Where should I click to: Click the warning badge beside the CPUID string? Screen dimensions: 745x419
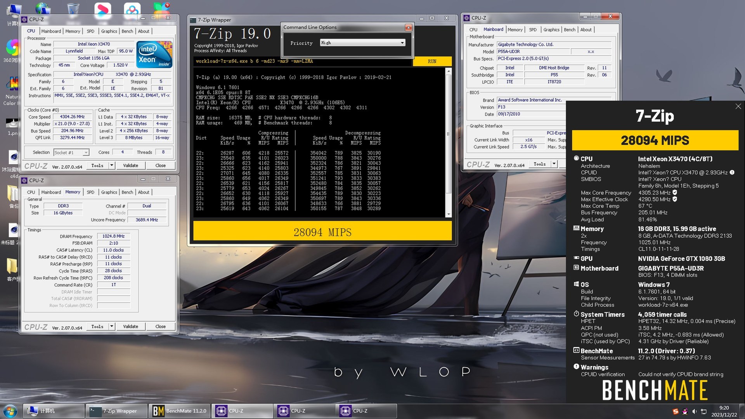(732, 172)
